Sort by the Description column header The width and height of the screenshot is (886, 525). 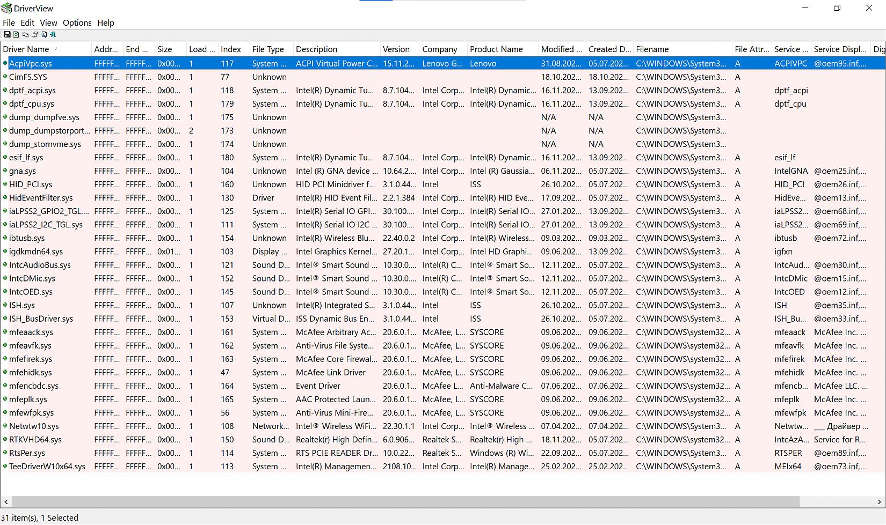337,49
